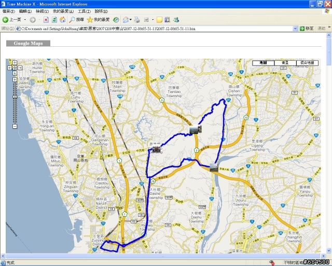Expand the Links bar chevron

point(329,28)
